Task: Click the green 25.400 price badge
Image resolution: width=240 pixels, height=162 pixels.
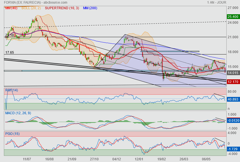Action: click(233, 16)
